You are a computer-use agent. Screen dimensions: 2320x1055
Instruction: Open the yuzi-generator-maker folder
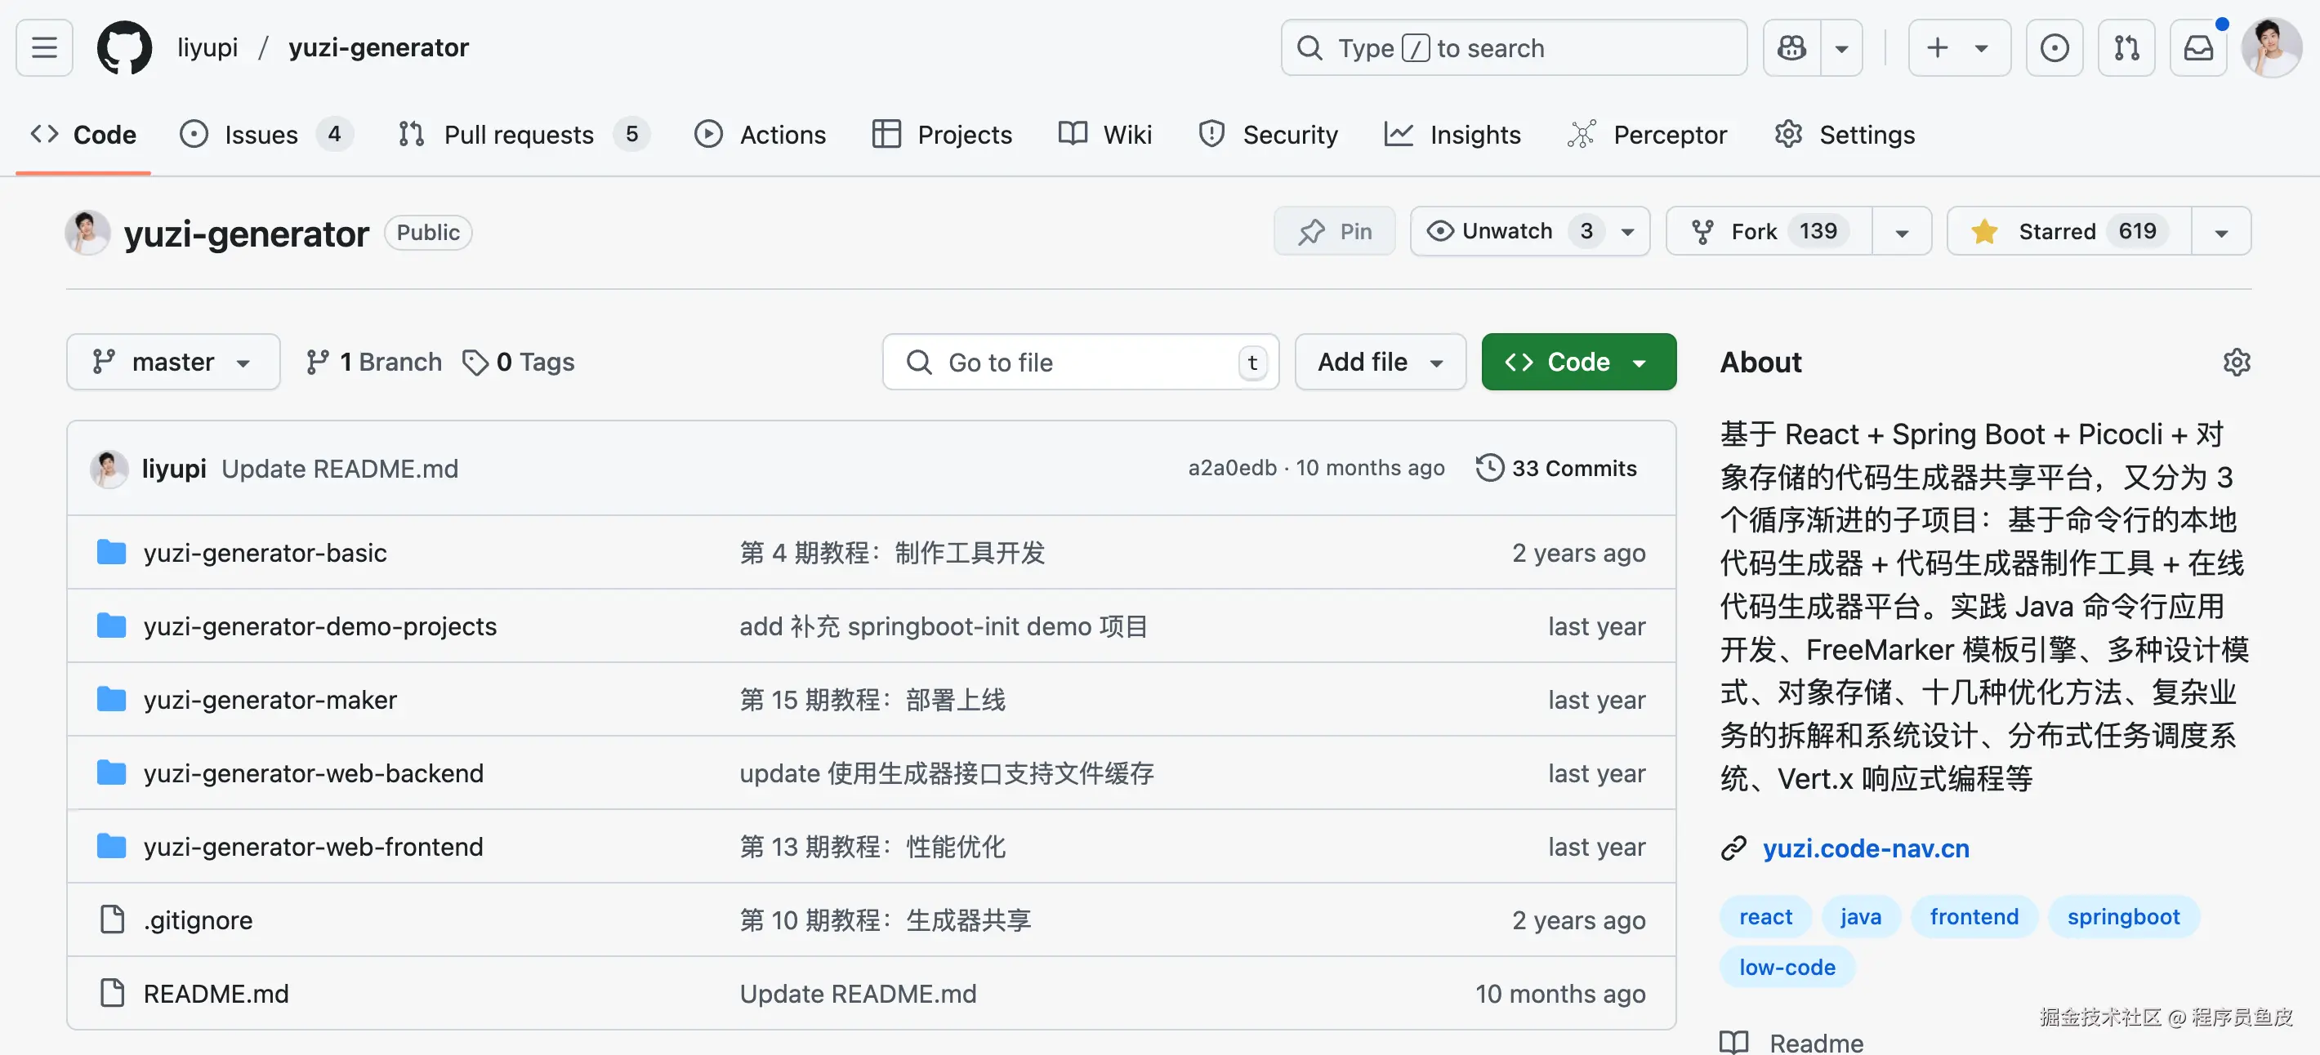click(270, 700)
